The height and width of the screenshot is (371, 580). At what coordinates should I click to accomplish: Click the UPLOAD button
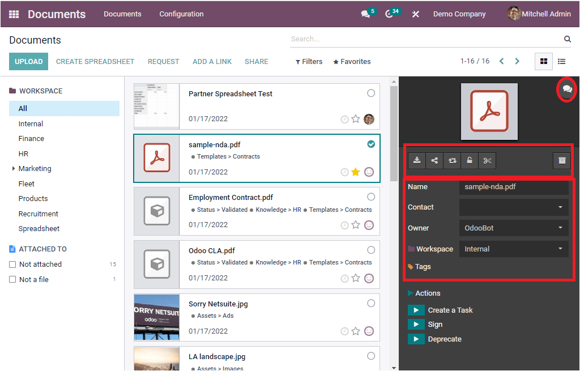28,61
